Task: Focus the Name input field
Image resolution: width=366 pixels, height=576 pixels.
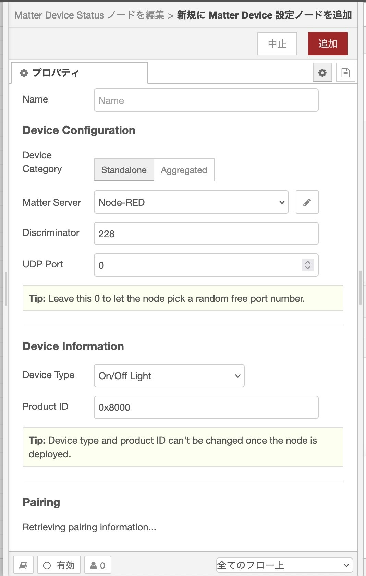Action: tap(206, 100)
